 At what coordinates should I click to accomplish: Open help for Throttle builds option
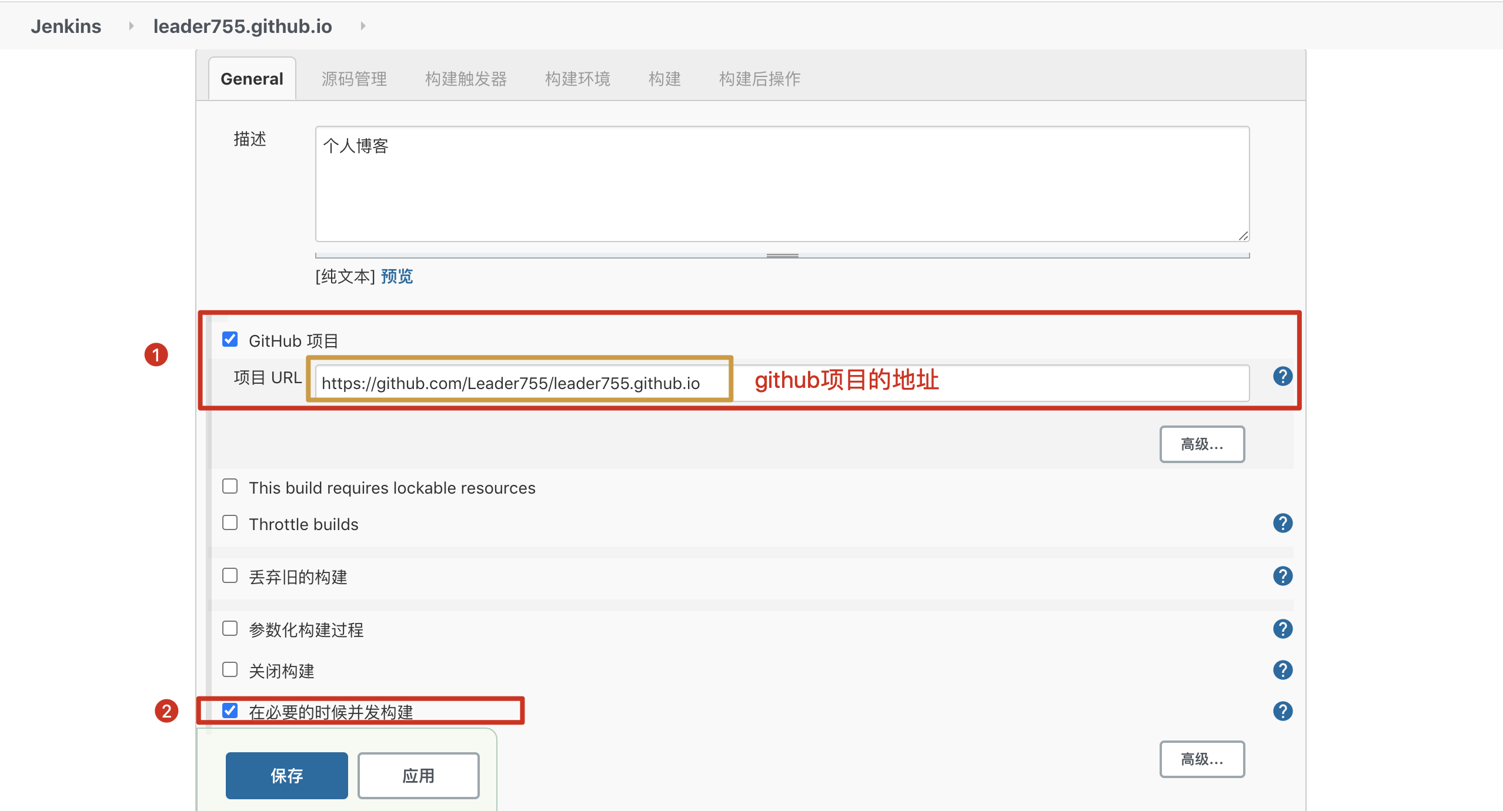(1282, 523)
